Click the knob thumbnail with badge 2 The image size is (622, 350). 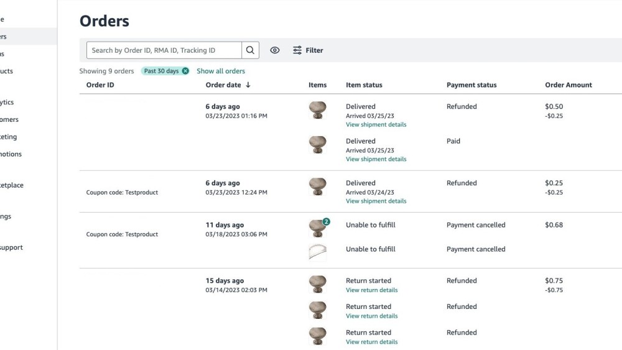[318, 228]
